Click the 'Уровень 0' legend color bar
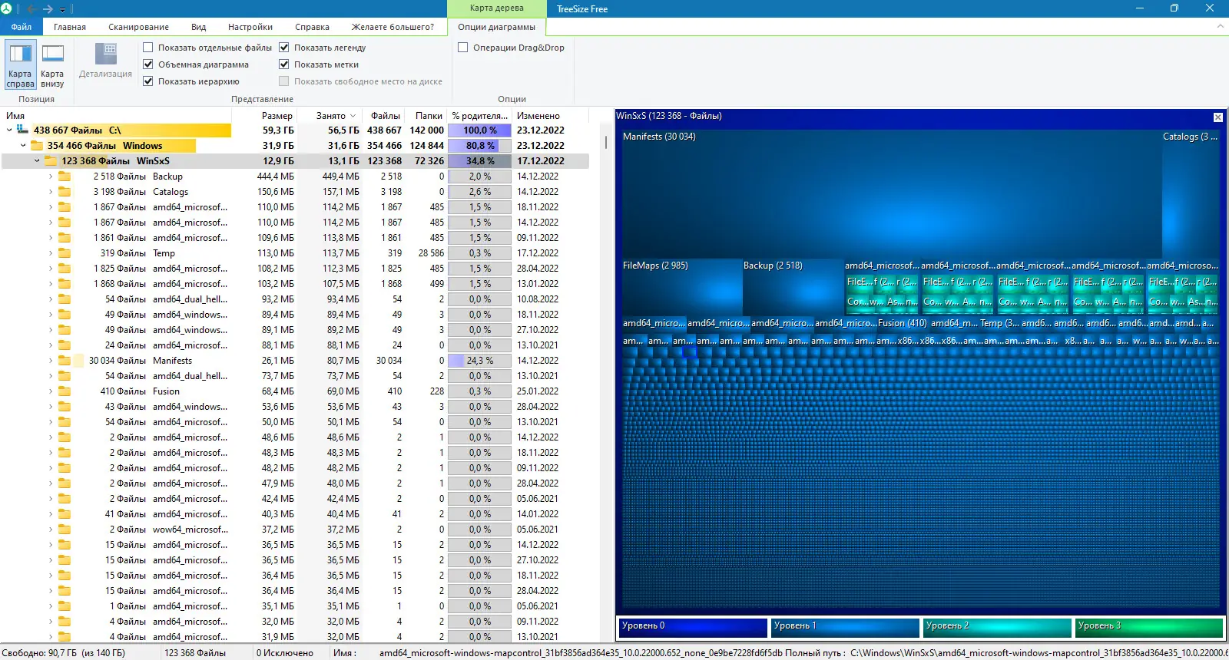The height and width of the screenshot is (660, 1229). pyautogui.click(x=693, y=627)
